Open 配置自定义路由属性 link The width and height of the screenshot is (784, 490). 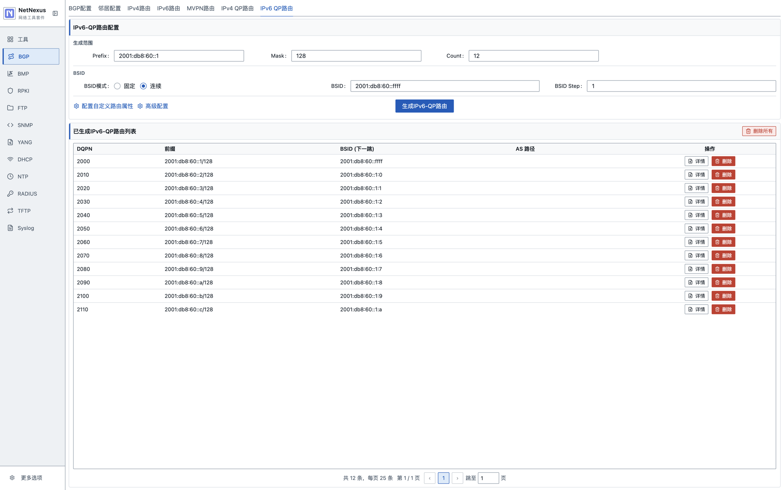click(103, 106)
